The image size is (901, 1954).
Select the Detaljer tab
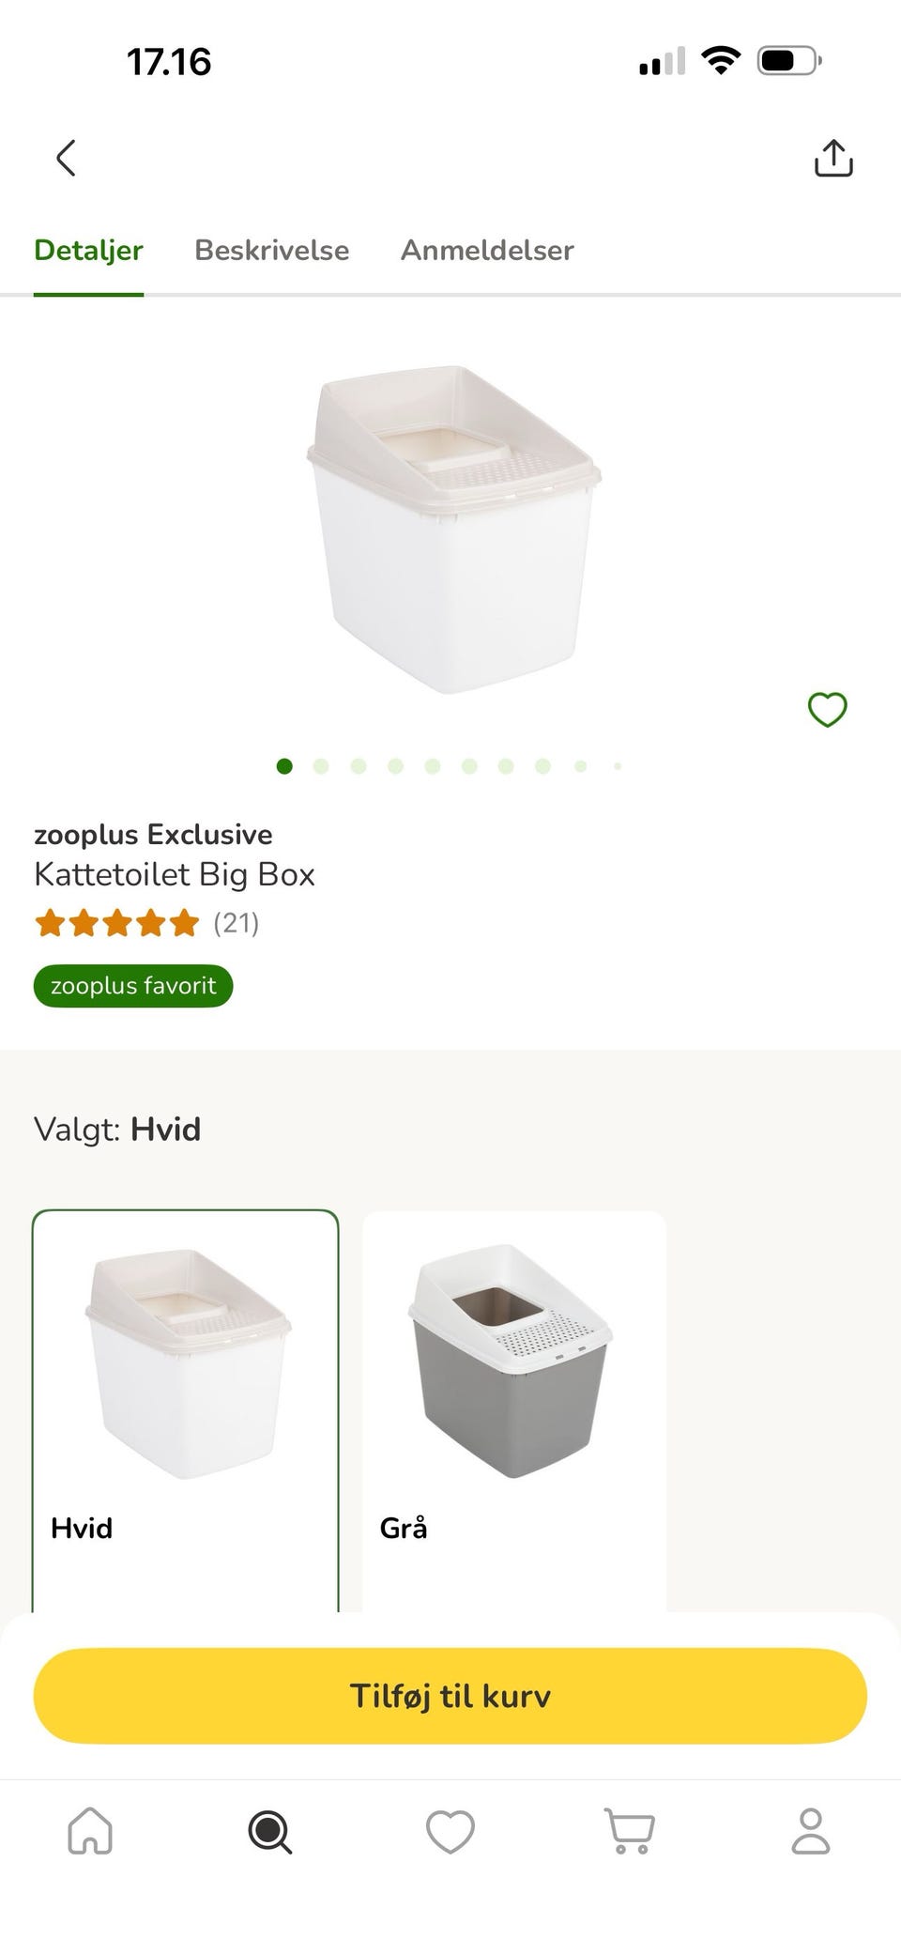pyautogui.click(x=88, y=250)
